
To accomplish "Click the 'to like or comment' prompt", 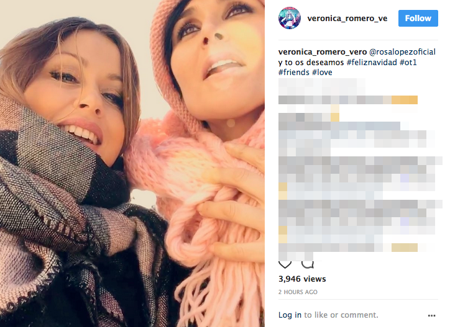I will (341, 315).
